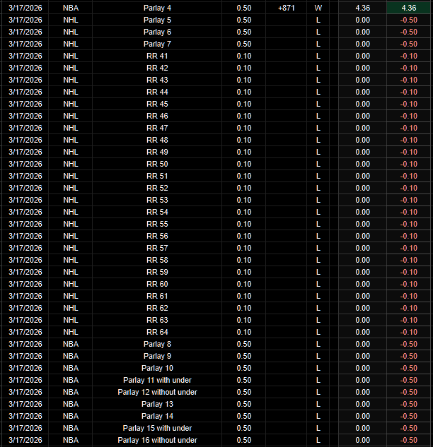Click the date cell in Parlay 12 row
433x447 pixels.
point(25,392)
